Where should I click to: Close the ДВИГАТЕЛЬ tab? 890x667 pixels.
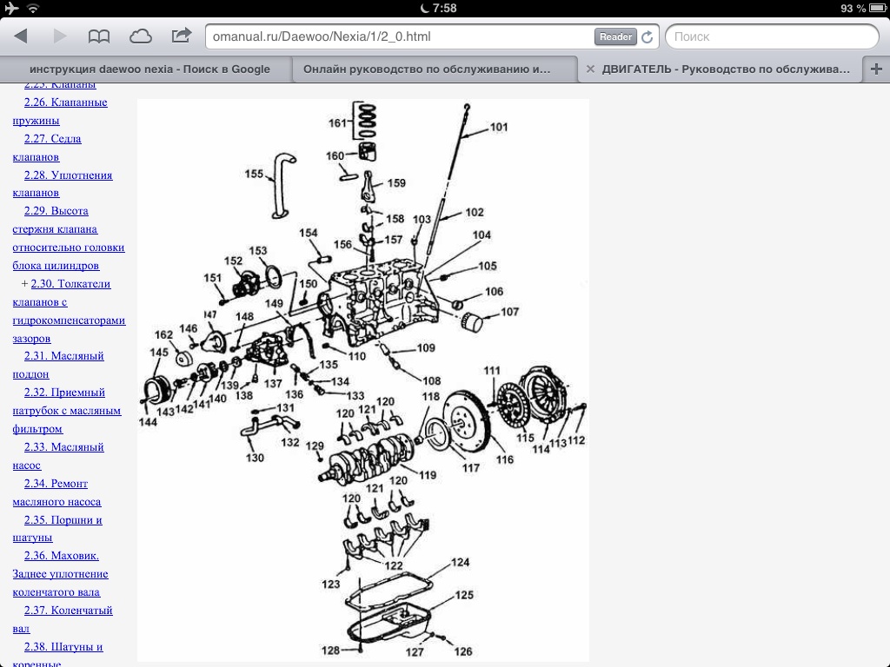tap(590, 69)
